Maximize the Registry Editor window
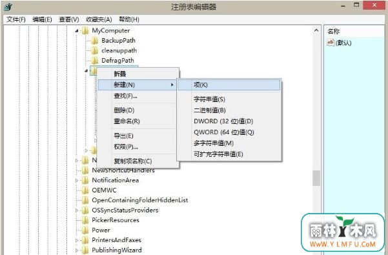The width and height of the screenshot is (388, 255). (356, 5)
